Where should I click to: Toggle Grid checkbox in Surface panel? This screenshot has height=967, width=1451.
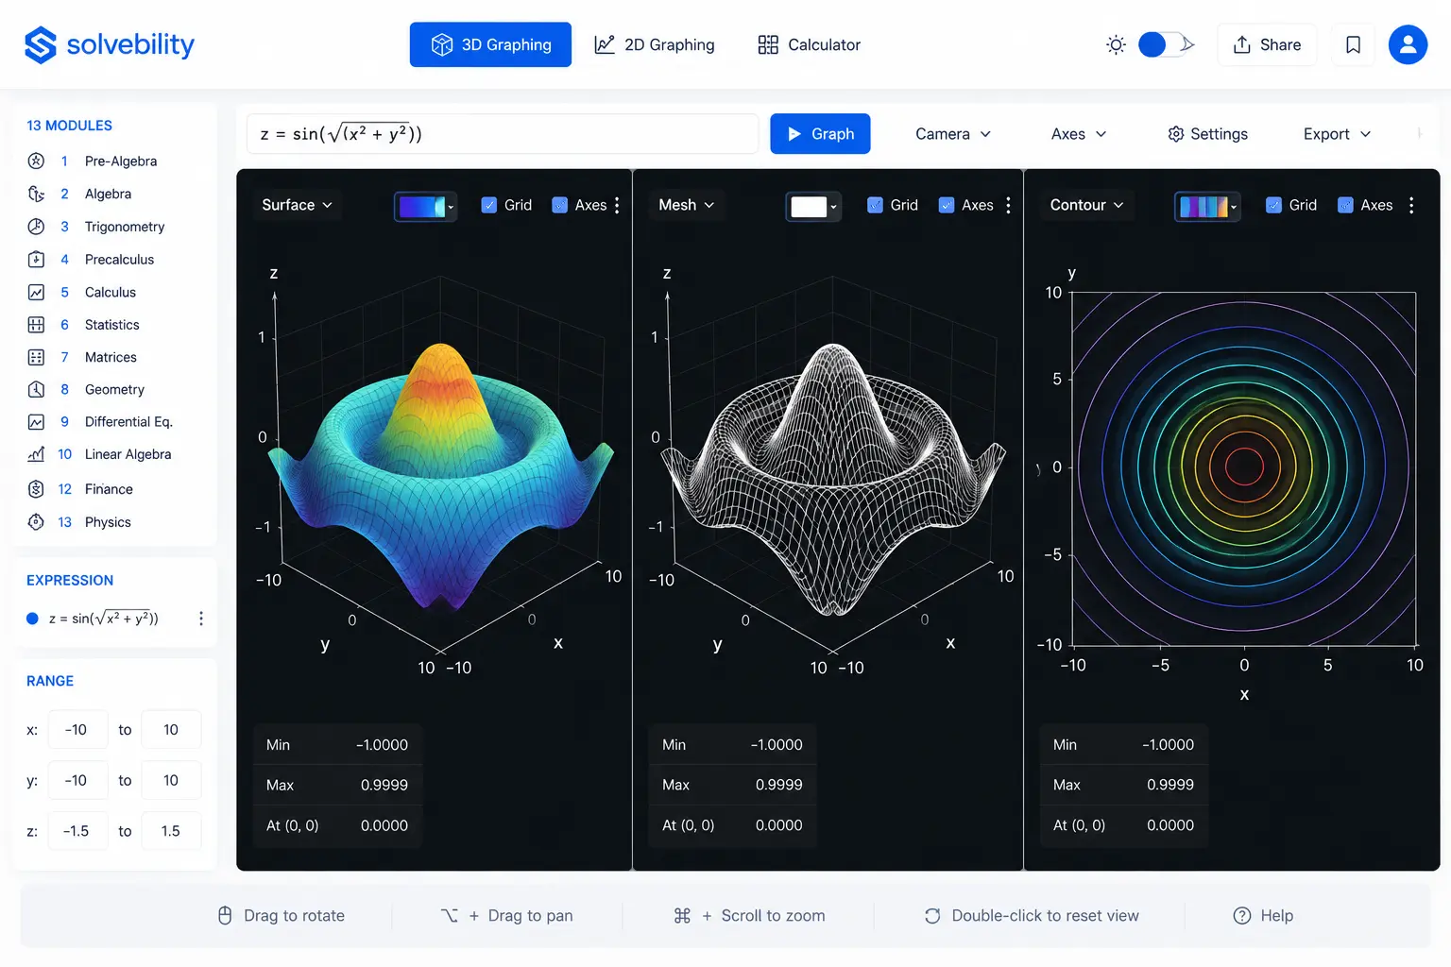pos(489,205)
